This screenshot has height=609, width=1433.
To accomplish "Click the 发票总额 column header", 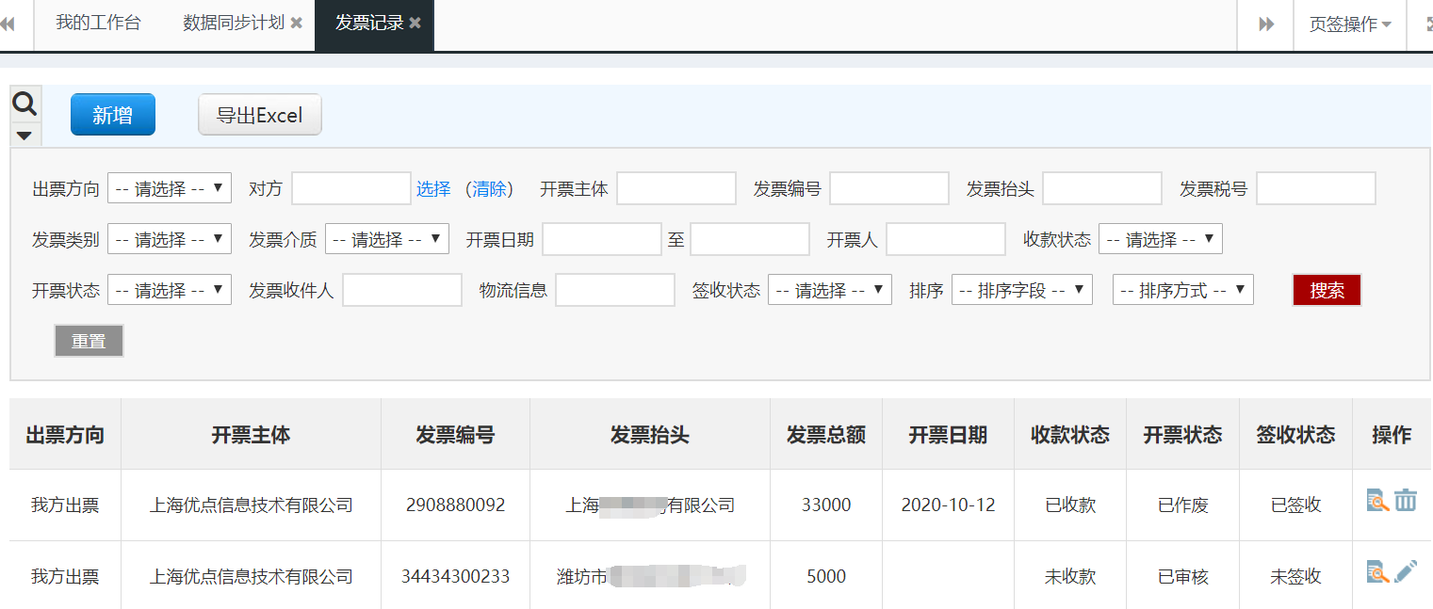I will tap(826, 434).
